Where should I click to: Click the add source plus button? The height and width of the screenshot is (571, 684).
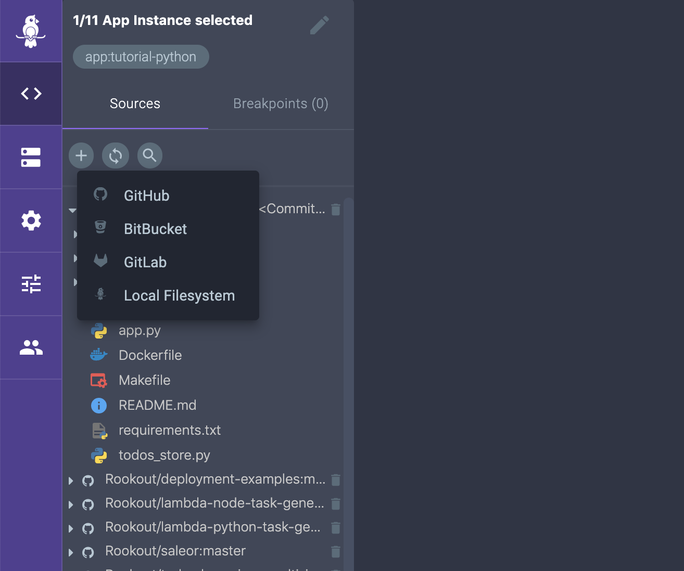81,155
